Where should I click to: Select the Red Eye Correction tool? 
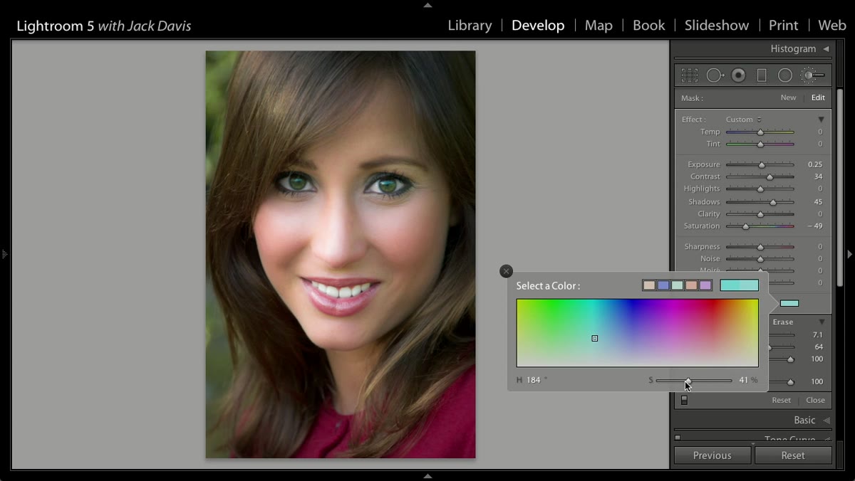[x=739, y=75]
